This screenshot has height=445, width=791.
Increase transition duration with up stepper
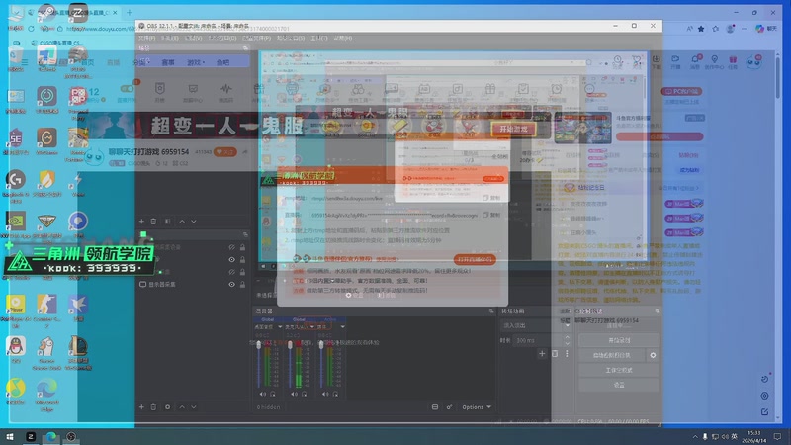coord(567,337)
